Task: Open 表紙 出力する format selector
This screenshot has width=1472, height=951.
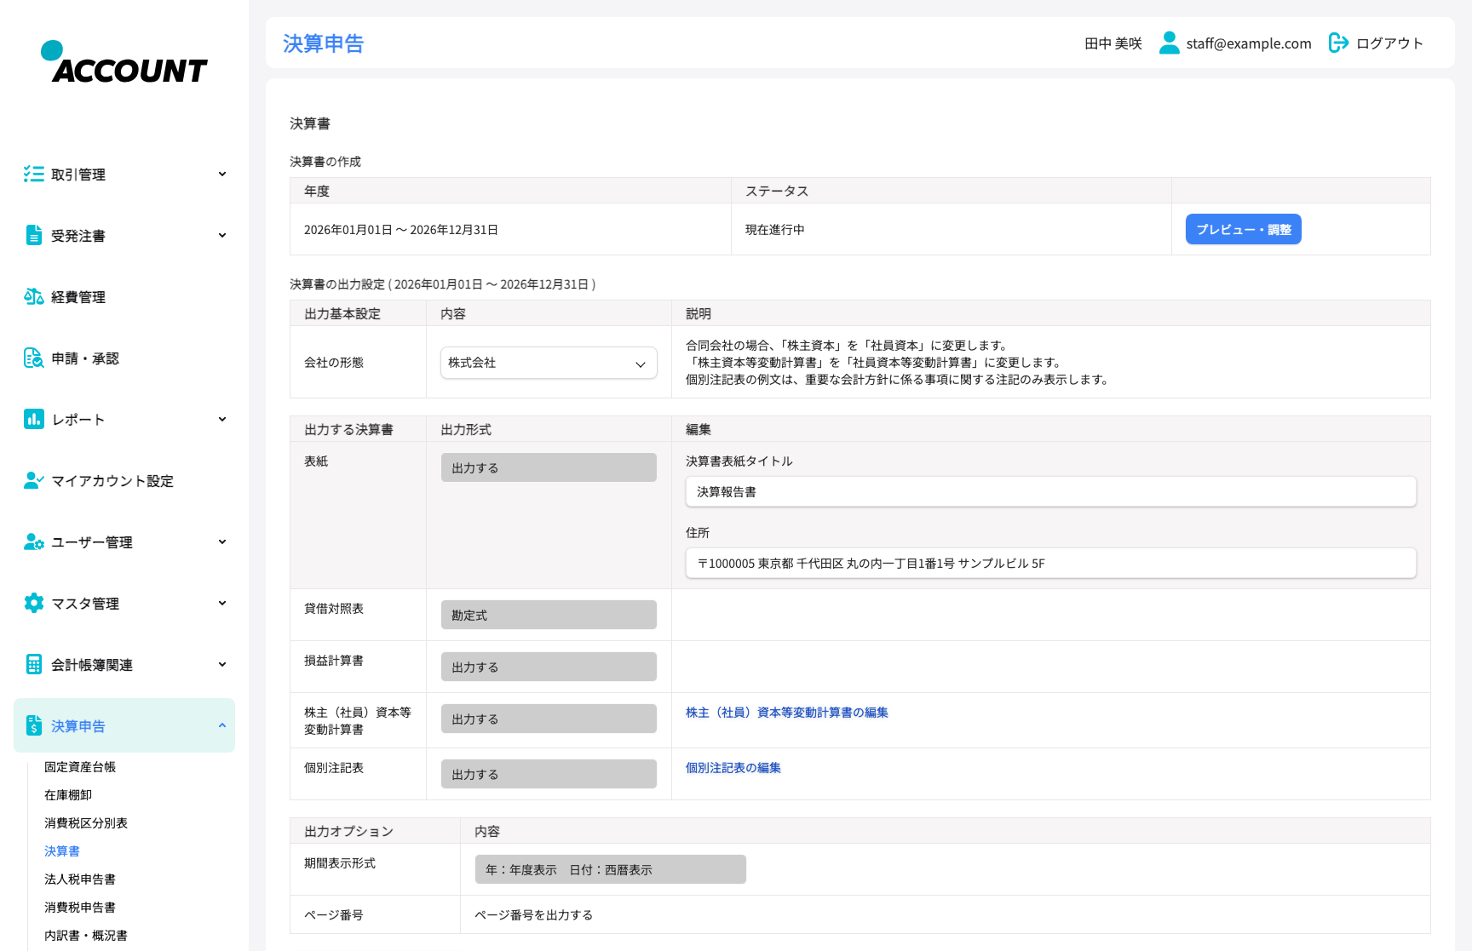Action: click(549, 467)
